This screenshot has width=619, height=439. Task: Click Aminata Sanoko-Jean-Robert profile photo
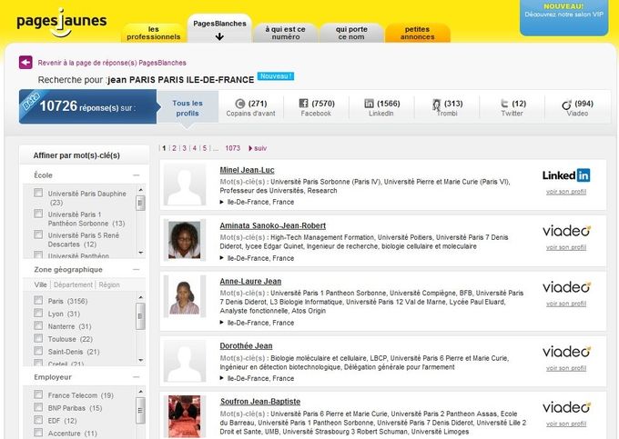coord(185,240)
